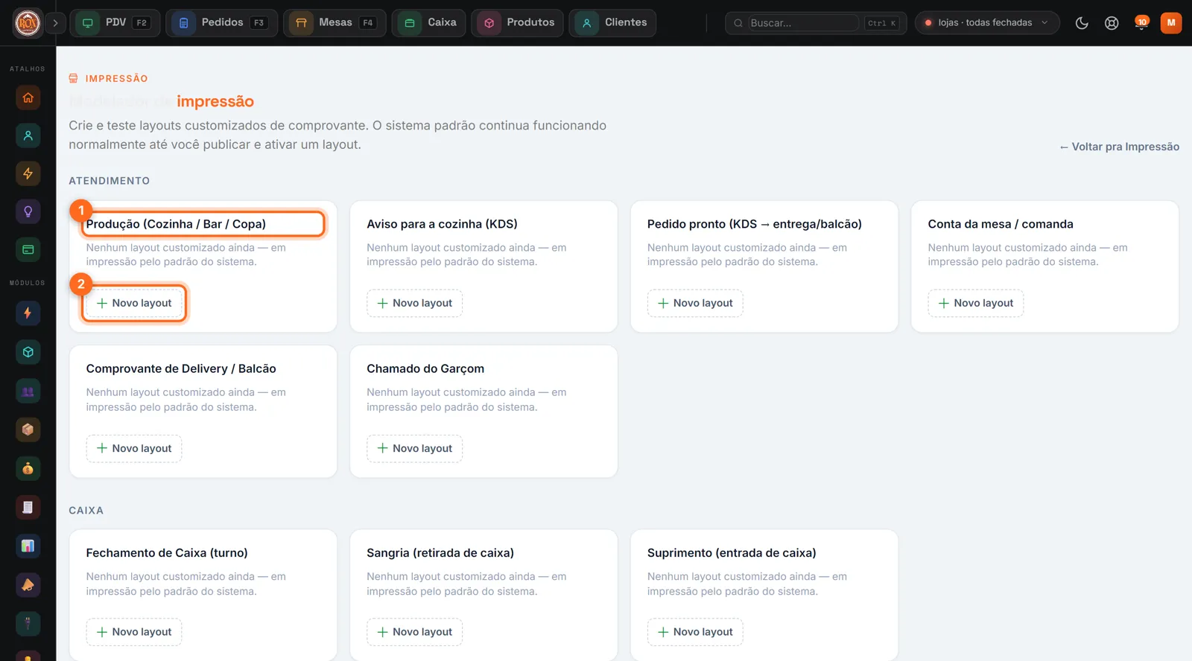This screenshot has height=661, width=1192.
Task: Add new layout for Suprimento (entrada de caixa)
Action: pos(695,632)
